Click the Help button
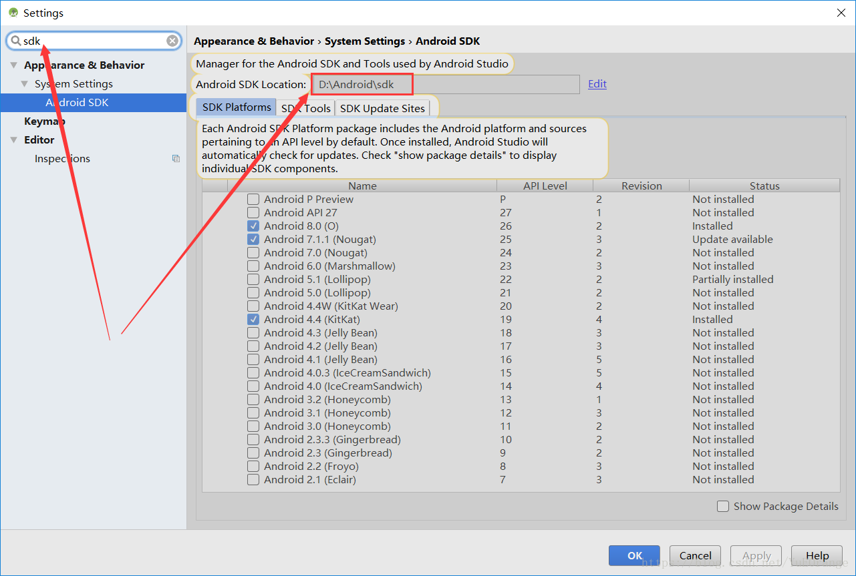Image resolution: width=856 pixels, height=576 pixels. pos(817,555)
